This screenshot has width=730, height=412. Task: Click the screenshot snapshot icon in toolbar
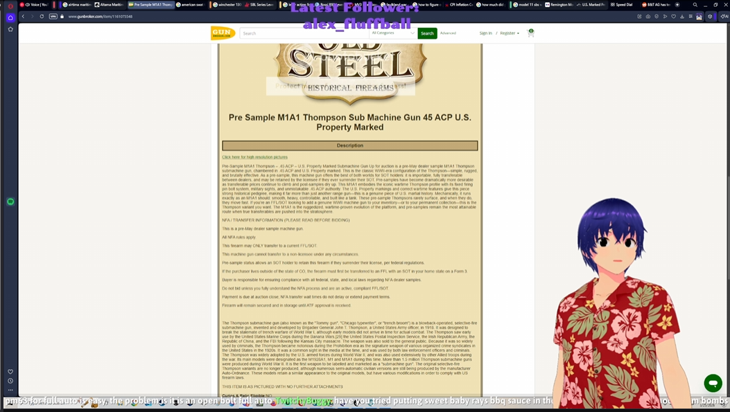[648, 17]
